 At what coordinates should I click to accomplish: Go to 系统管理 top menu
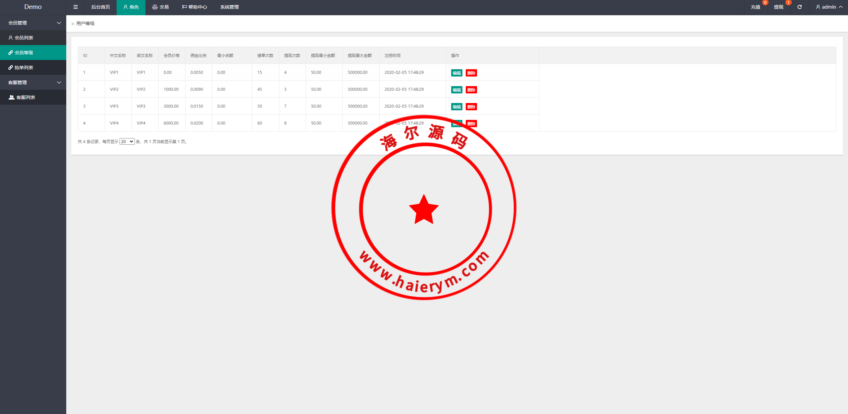(x=229, y=7)
